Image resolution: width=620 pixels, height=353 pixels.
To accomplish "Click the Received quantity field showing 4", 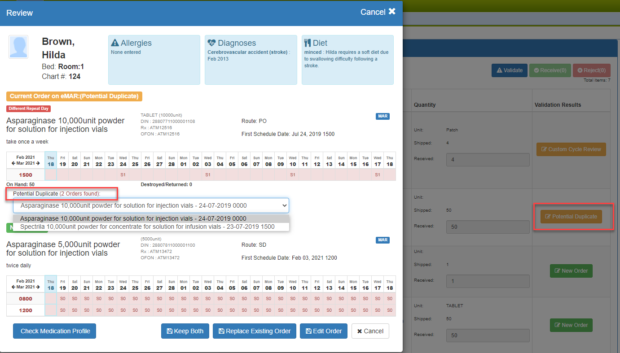I will tap(488, 160).
